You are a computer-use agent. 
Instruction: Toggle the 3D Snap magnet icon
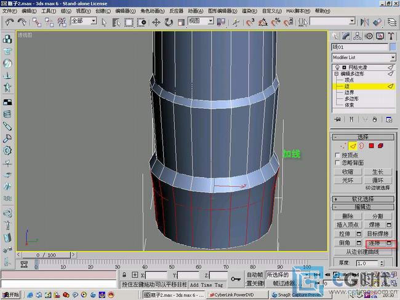click(250, 22)
